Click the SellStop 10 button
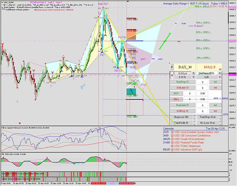Viewport: 237px width, 186px height. tap(183, 111)
